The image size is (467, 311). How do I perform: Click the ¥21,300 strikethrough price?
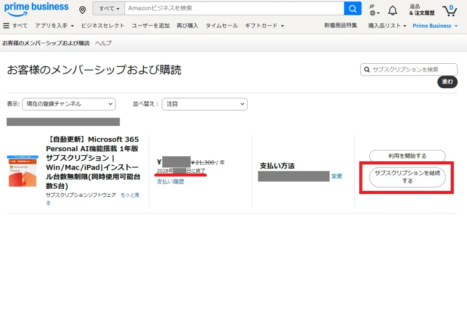pos(202,163)
